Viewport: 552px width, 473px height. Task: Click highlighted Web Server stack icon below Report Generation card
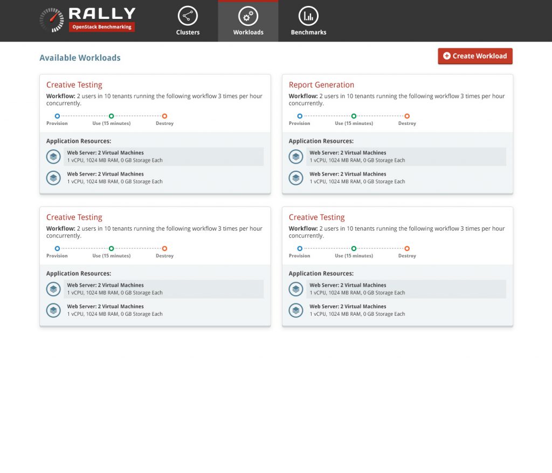click(296, 289)
